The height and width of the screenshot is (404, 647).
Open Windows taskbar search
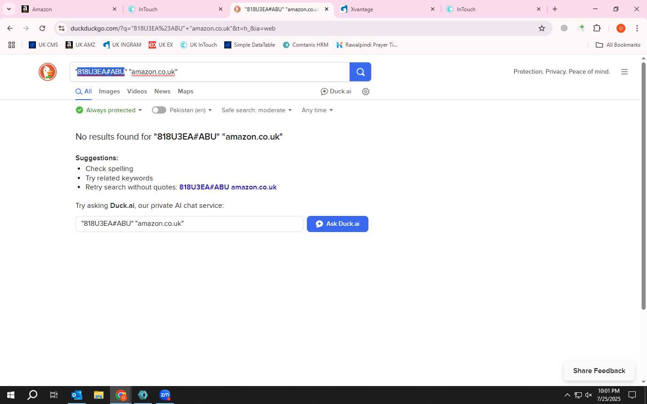point(32,395)
